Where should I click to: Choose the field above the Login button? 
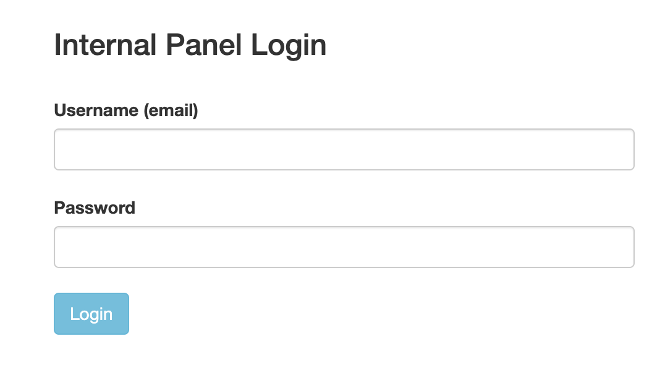point(344,246)
